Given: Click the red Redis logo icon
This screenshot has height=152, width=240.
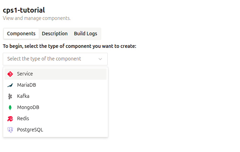Looking at the screenshot, I should (x=10, y=119).
